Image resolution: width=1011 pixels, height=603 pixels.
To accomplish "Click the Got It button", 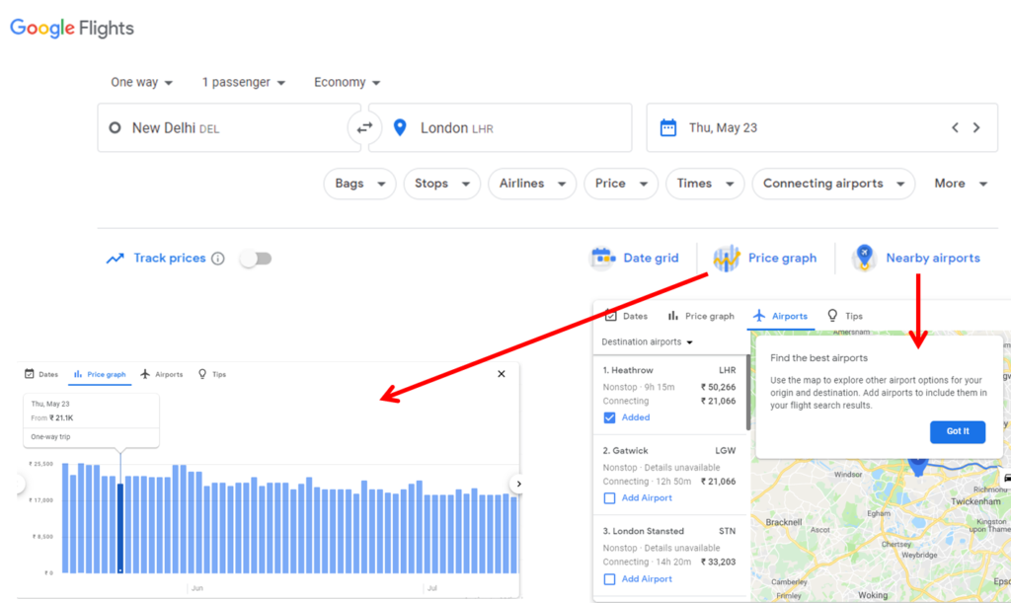I will [x=958, y=431].
